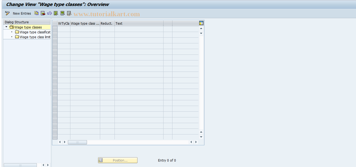
Task: Click the Position... button
Action: tap(118, 160)
